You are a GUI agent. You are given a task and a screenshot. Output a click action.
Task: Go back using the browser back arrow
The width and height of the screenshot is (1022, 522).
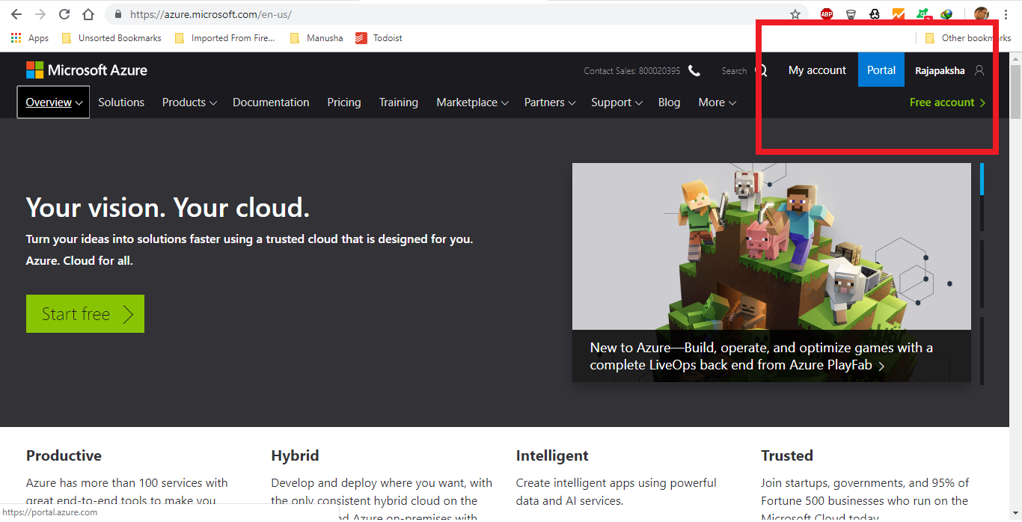pos(16,14)
